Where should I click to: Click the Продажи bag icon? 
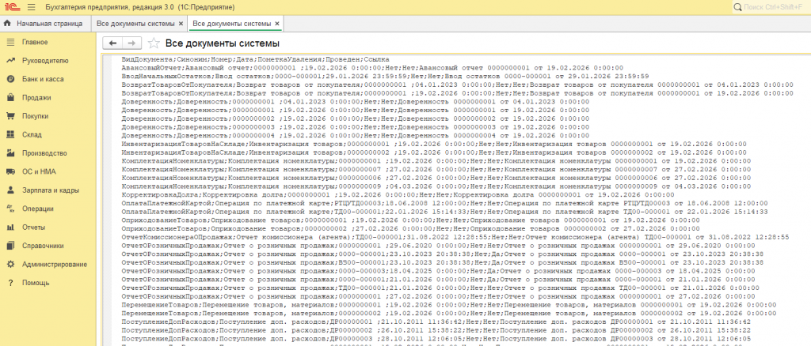[10, 97]
